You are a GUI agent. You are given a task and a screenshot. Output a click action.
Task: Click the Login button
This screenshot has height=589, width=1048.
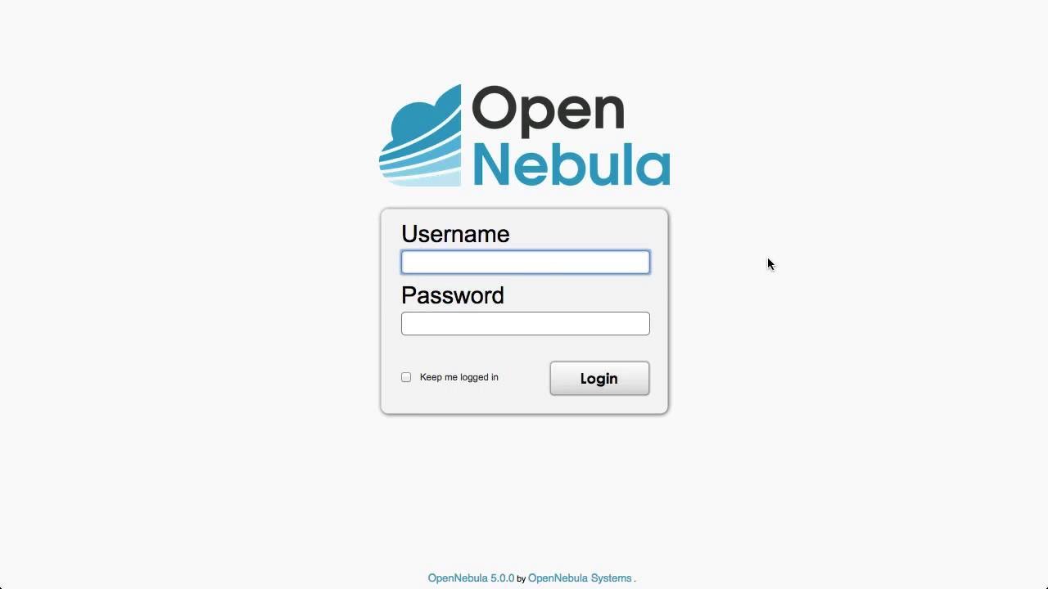click(599, 378)
